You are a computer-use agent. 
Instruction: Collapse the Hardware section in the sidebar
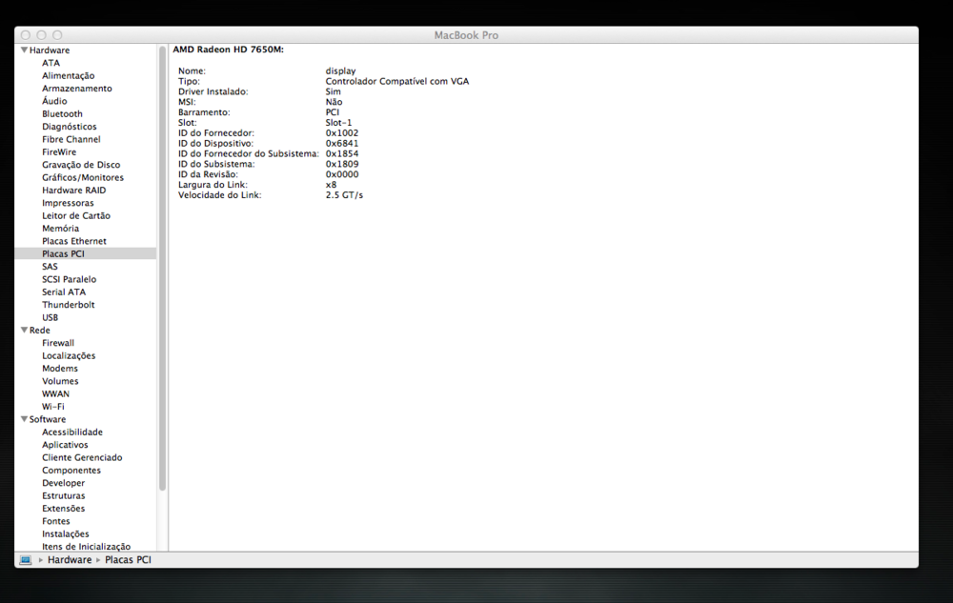[x=24, y=50]
